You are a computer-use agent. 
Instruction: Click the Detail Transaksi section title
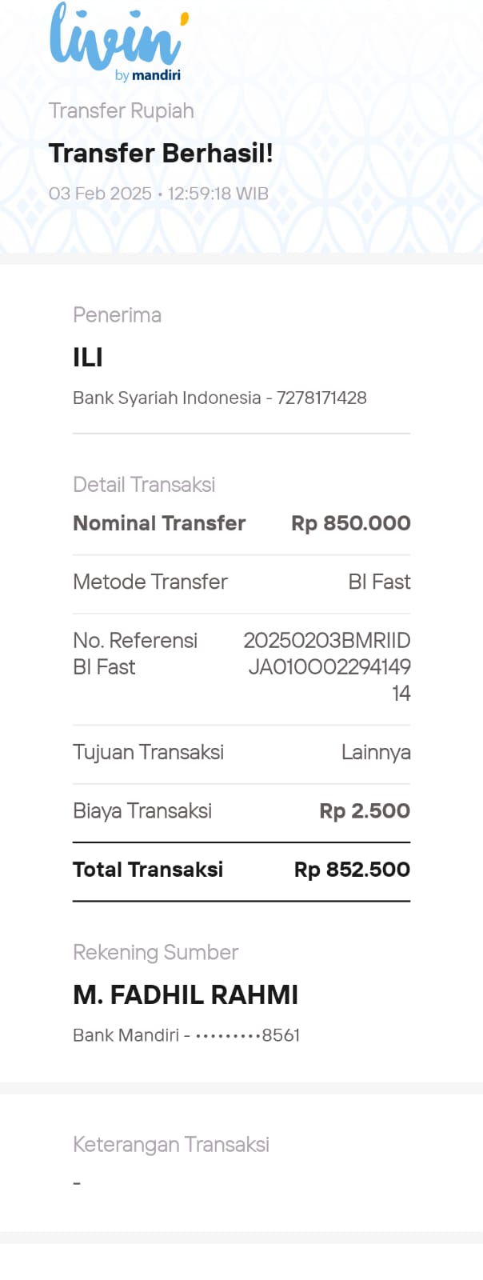pos(144,485)
